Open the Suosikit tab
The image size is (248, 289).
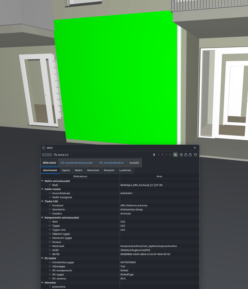coord(134,163)
